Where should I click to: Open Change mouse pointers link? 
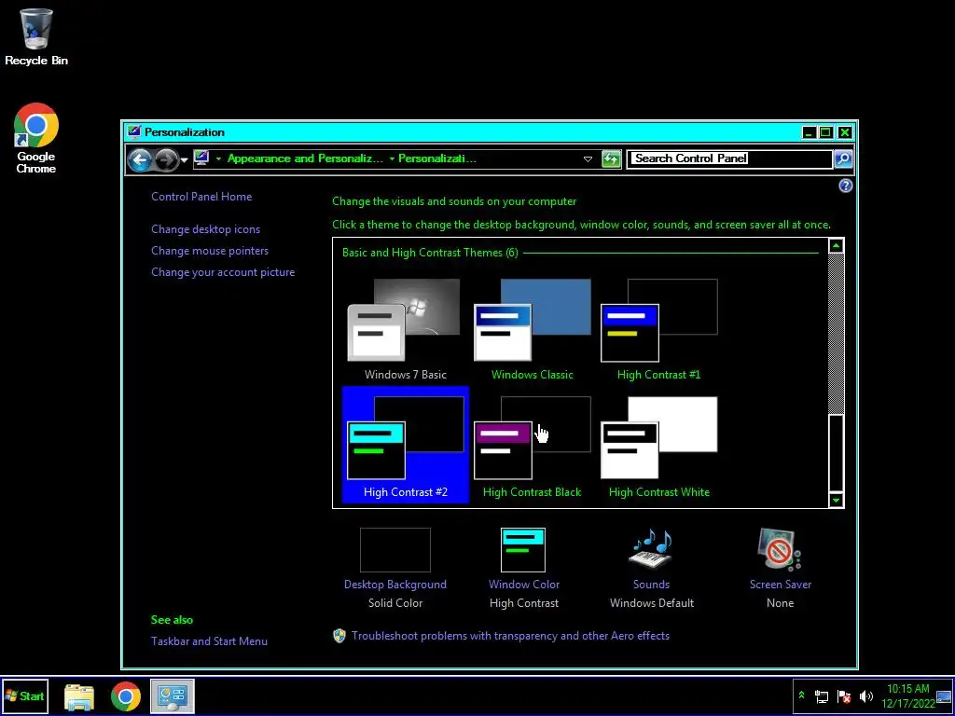pos(210,251)
